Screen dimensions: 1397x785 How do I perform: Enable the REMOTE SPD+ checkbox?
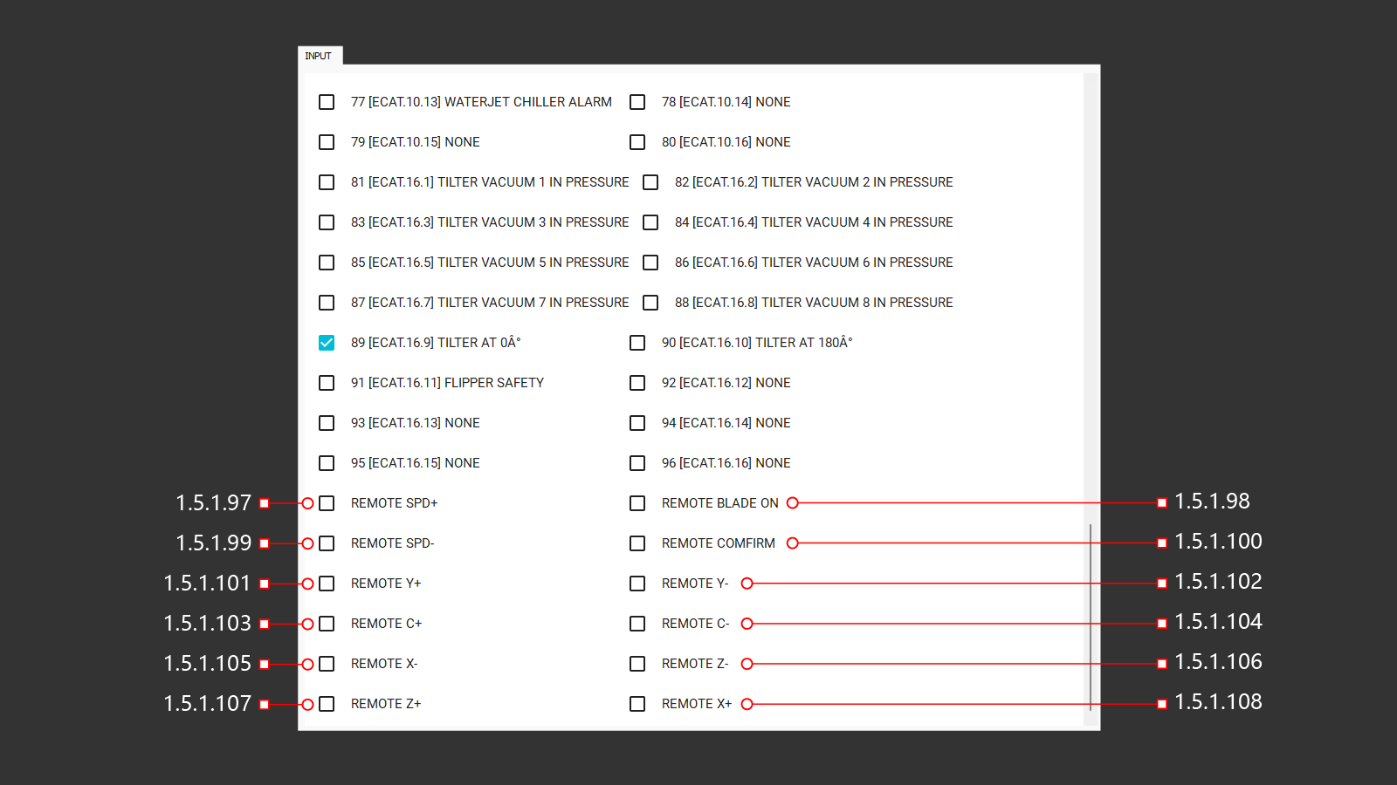pyautogui.click(x=327, y=503)
